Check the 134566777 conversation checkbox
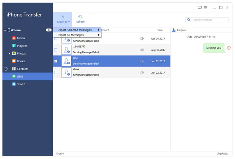 [x=56, y=50]
